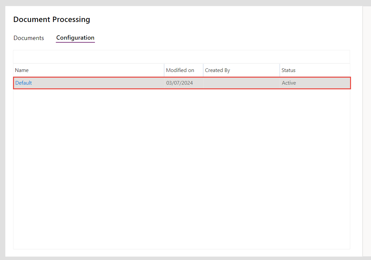Screen dimensions: 371x260
Task: Select the 03/07/2024 date cell
Action: (x=180, y=83)
